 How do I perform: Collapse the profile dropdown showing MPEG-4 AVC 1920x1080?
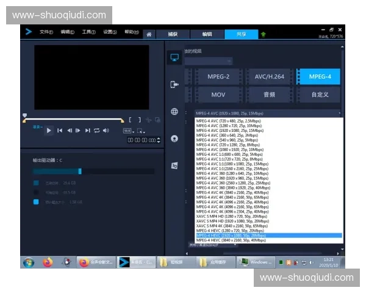(268, 114)
